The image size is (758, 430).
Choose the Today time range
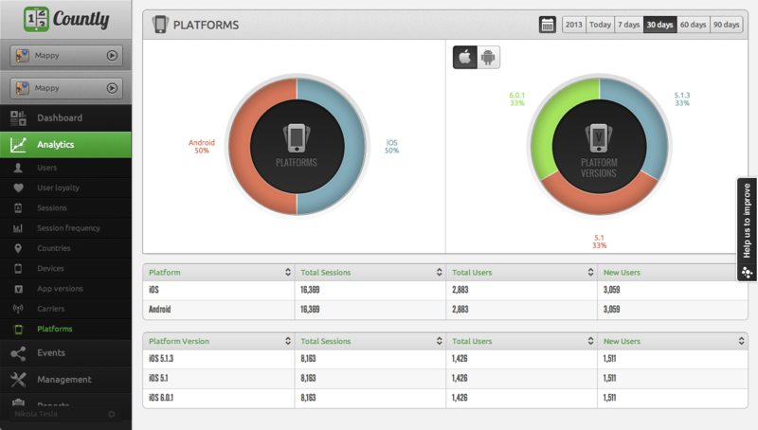[x=599, y=25]
